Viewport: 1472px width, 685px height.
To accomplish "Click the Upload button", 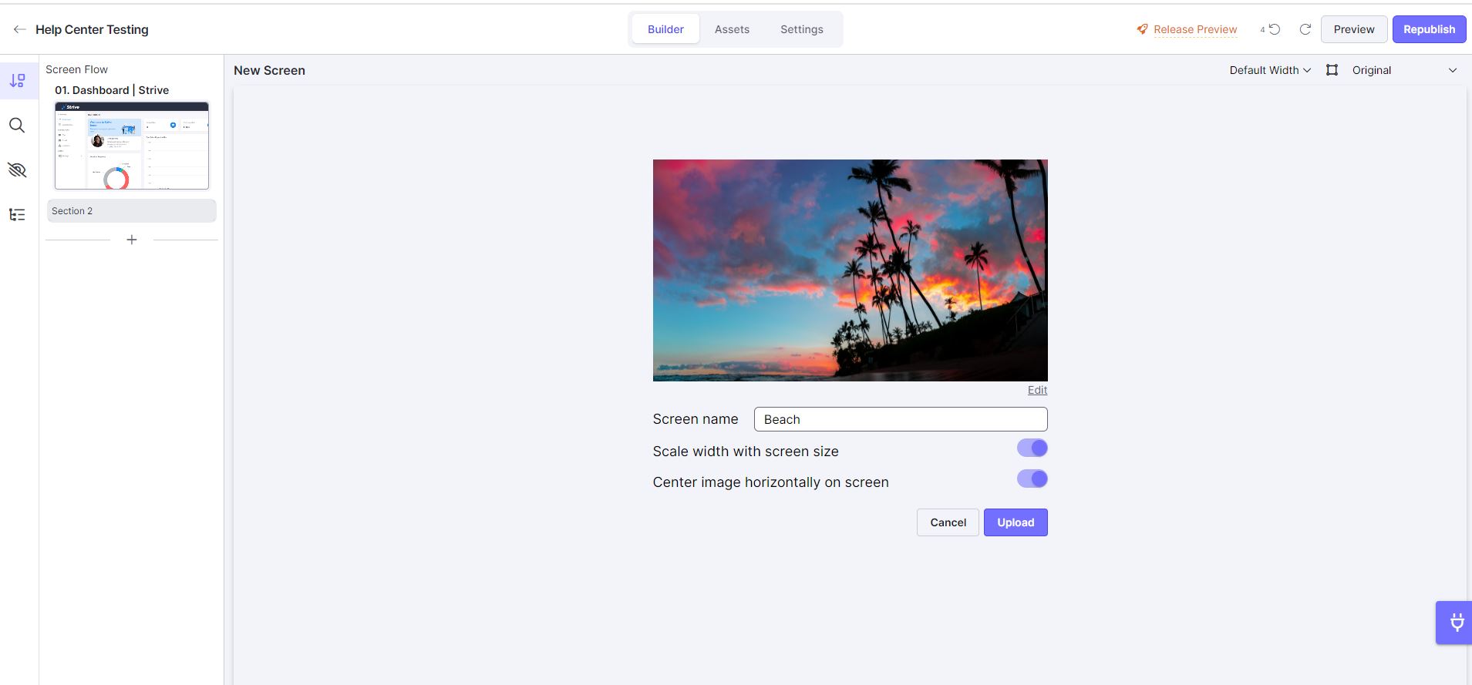I will [1016, 522].
